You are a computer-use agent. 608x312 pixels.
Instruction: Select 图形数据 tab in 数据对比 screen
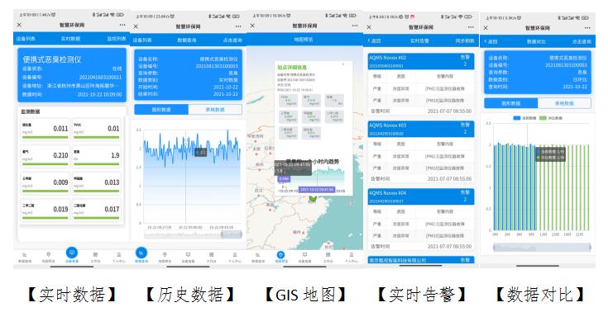[511, 103]
